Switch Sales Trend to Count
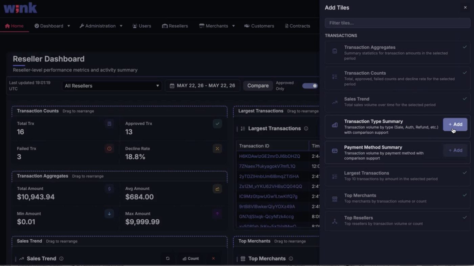The image size is (474, 266). click(191, 259)
